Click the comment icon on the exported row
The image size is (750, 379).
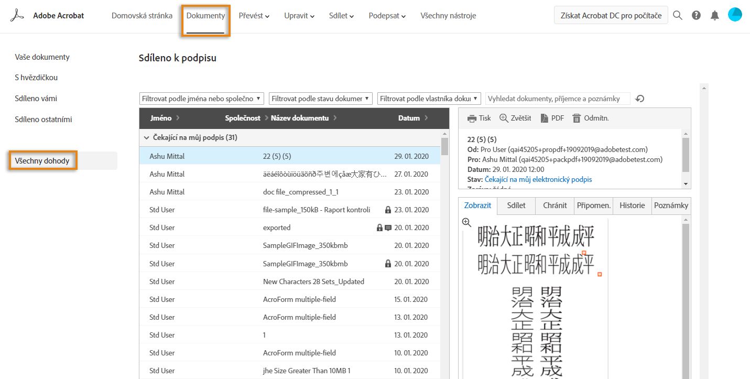click(388, 228)
